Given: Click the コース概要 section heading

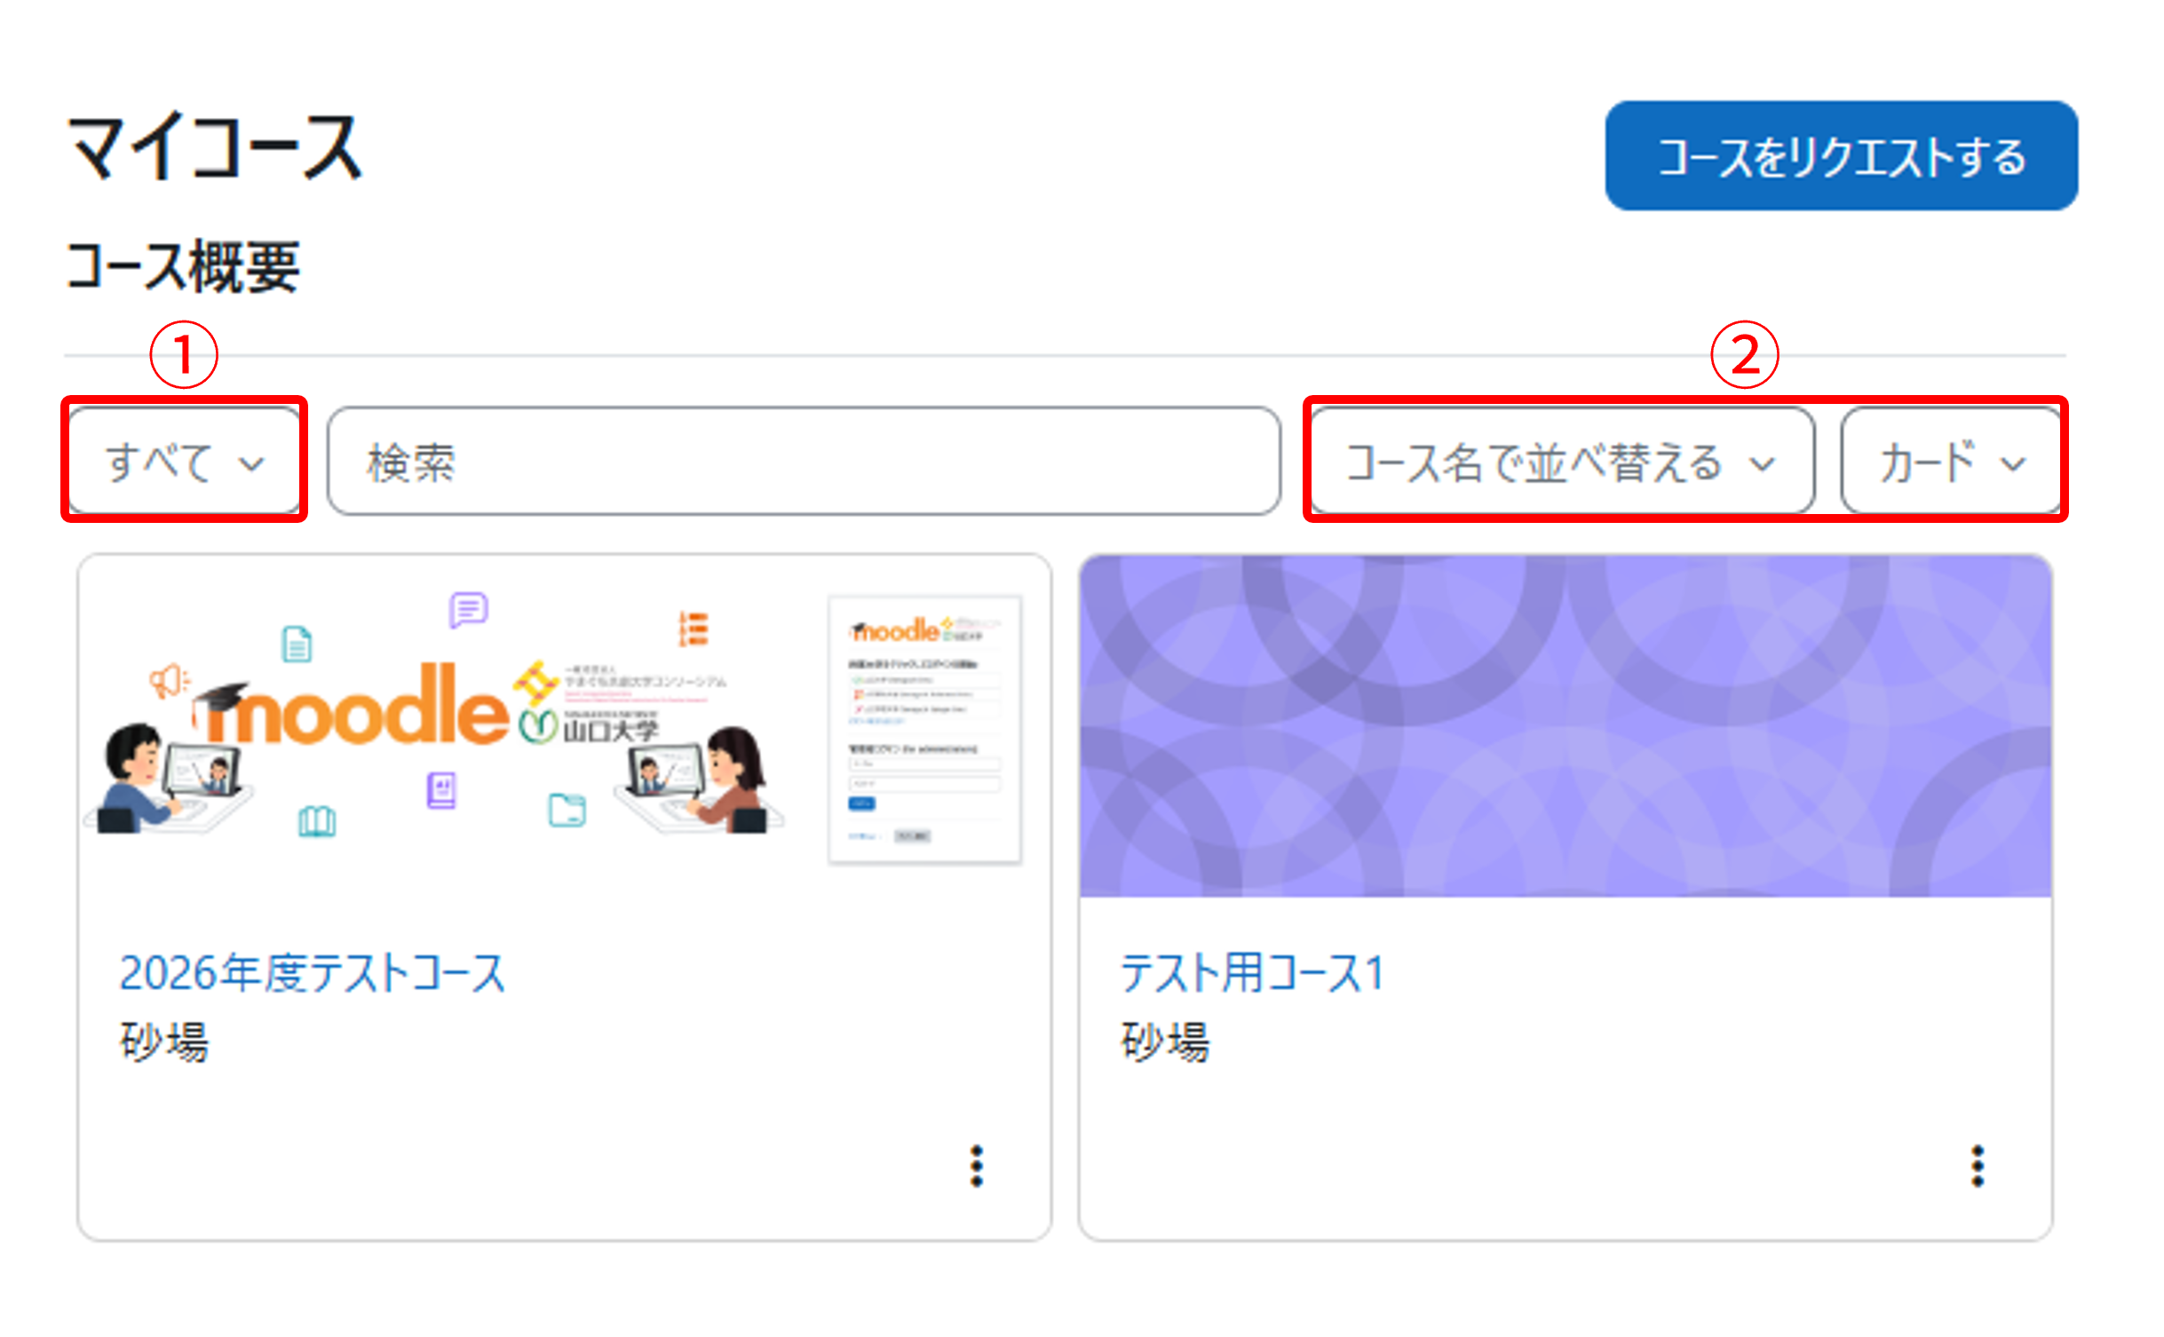Looking at the screenshot, I should click(183, 266).
